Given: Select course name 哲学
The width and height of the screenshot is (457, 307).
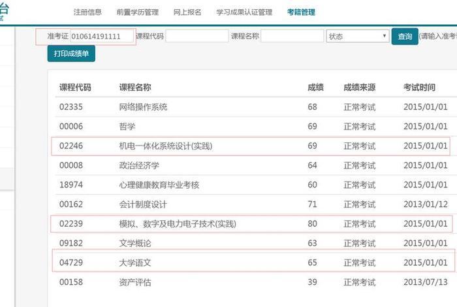Looking at the screenshot, I should pyautogui.click(x=127, y=127).
